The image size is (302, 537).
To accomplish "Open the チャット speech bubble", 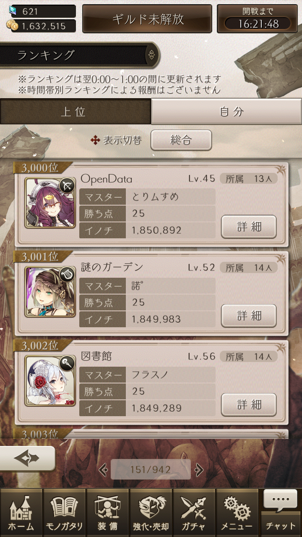I will pos(281,513).
